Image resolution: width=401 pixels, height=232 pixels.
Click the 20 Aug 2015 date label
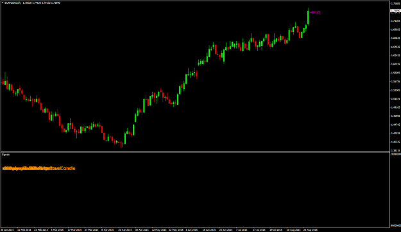310,229
